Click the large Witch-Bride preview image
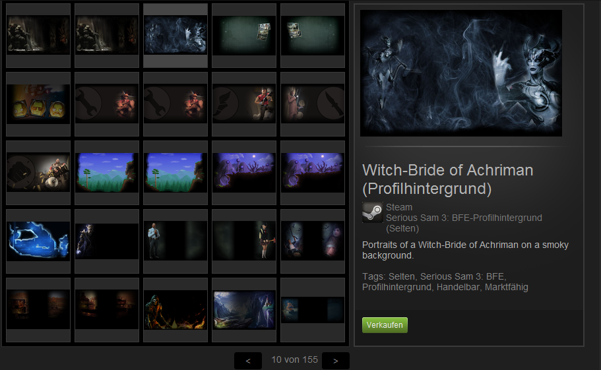 (461, 73)
